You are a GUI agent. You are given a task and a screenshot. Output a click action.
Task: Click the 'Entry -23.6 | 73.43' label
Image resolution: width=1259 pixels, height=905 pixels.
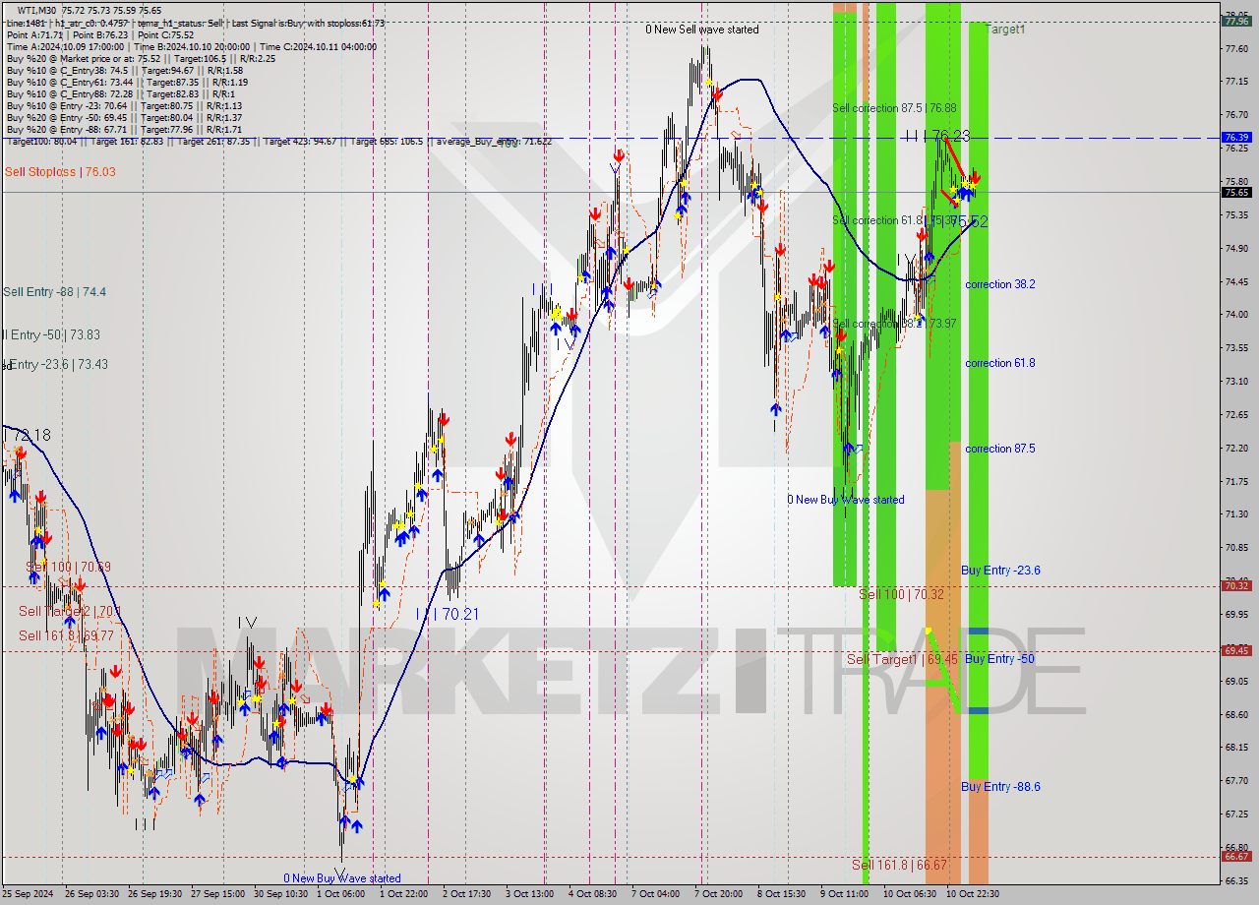(x=58, y=365)
